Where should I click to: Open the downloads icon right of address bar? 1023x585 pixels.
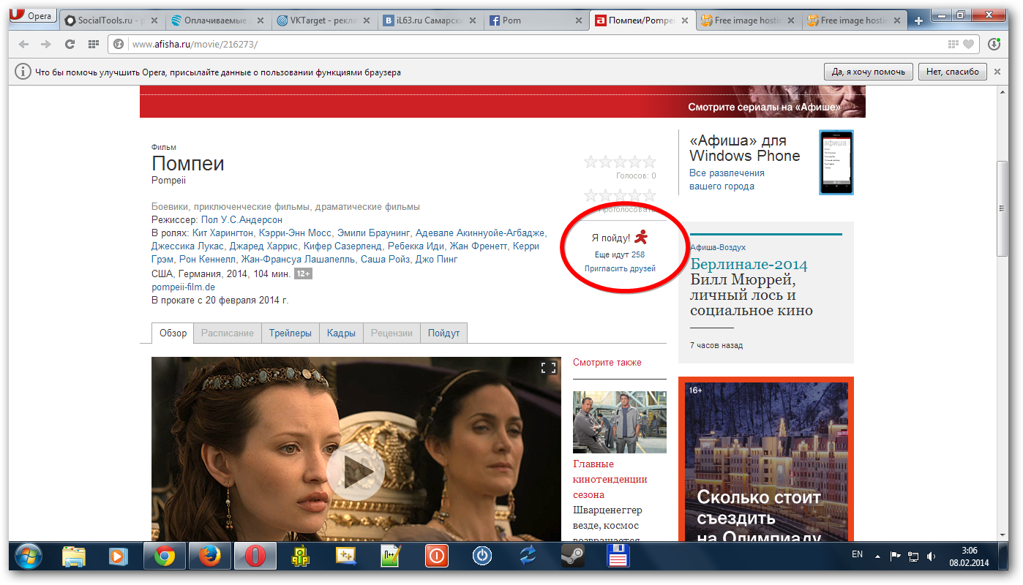994,45
